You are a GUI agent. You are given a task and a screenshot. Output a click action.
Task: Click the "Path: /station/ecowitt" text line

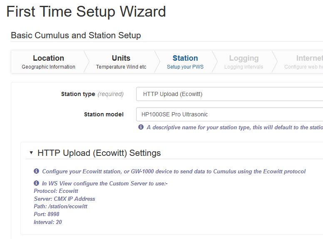tap(60, 207)
